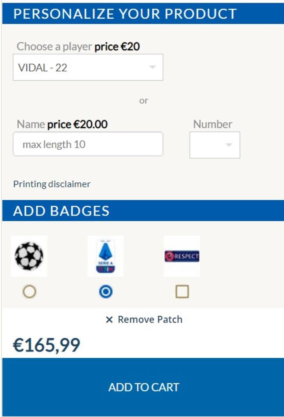Open the Printing disclaimer link
Image resolution: width=284 pixels, height=417 pixels.
coord(52,184)
